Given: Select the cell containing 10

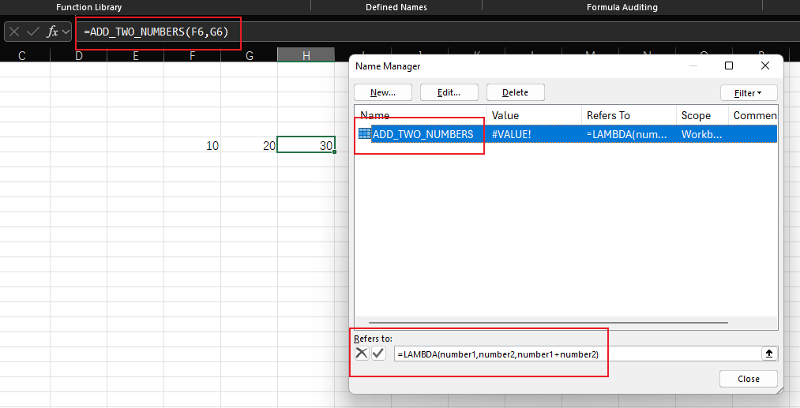Looking at the screenshot, I should pyautogui.click(x=193, y=145).
